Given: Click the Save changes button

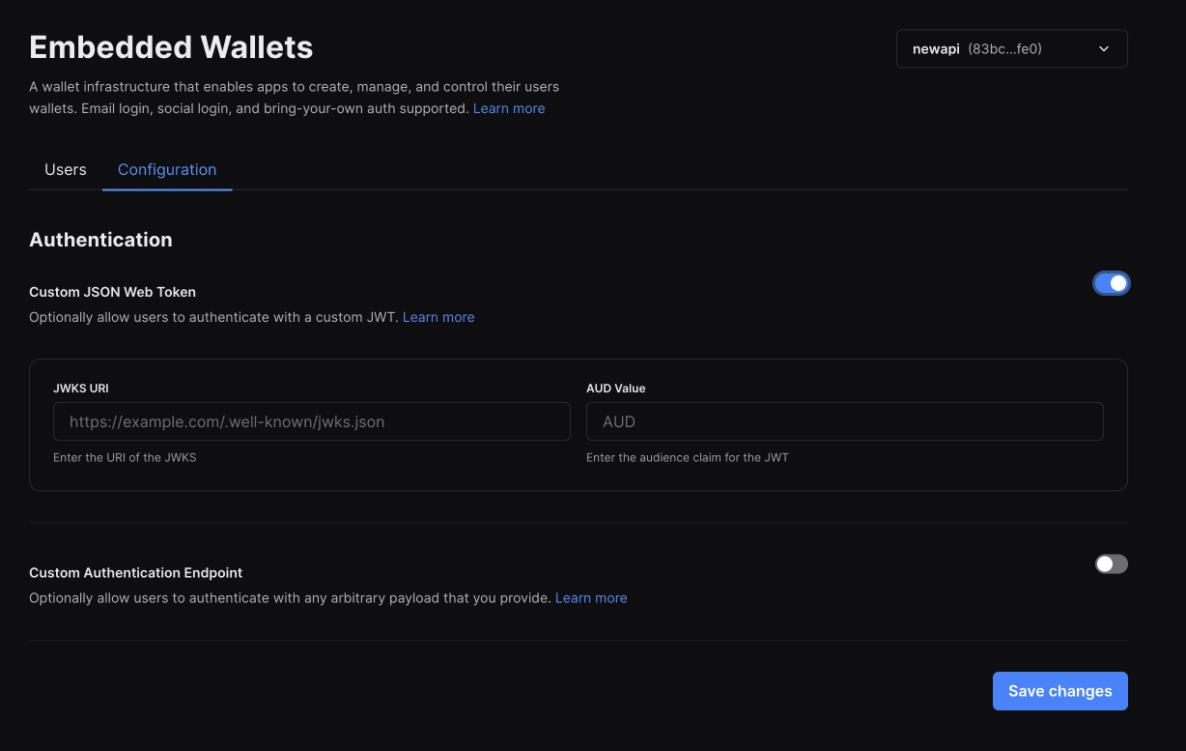Looking at the screenshot, I should pyautogui.click(x=1059, y=691).
